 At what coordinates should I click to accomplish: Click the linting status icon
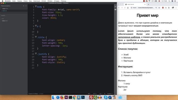(105, 94)
